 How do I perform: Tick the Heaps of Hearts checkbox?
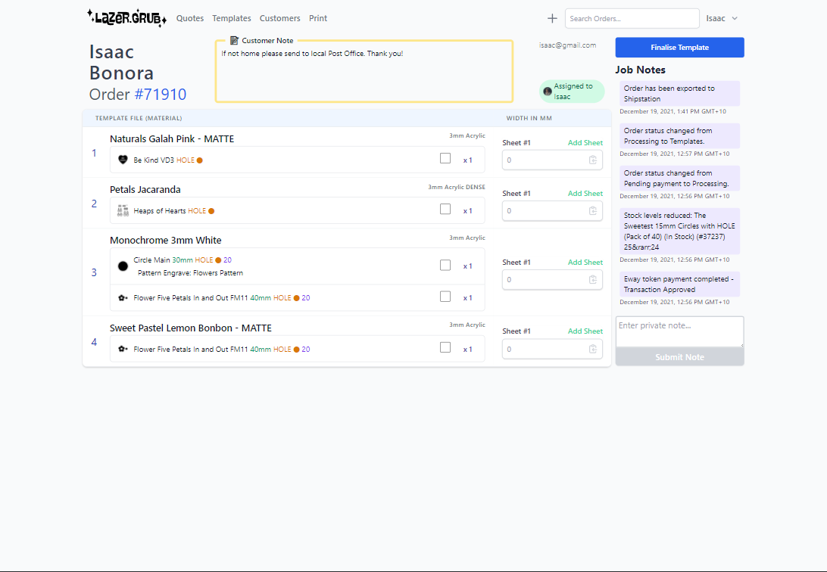pos(445,210)
